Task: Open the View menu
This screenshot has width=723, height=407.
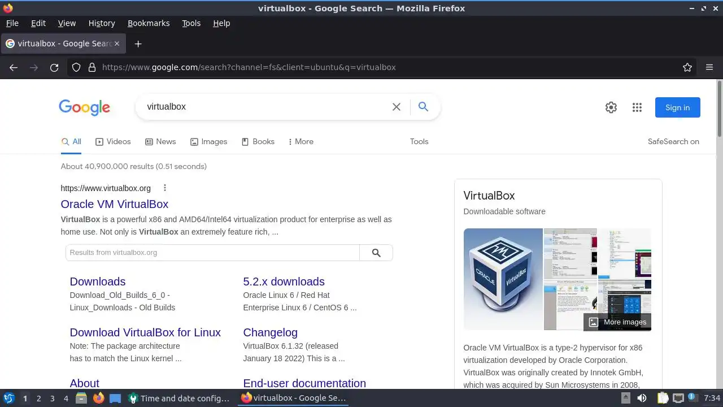Action: pos(67,23)
